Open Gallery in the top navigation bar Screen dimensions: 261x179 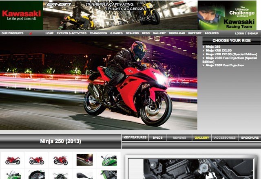[x=159, y=33]
